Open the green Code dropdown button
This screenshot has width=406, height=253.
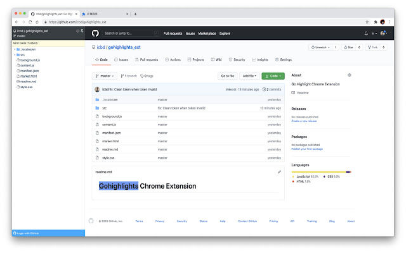[273, 76]
